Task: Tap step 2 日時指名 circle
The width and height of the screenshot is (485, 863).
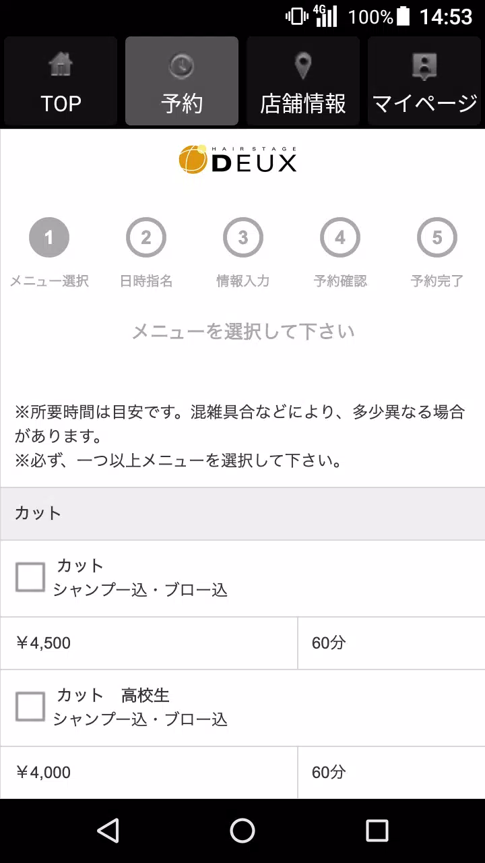Action: (146, 237)
